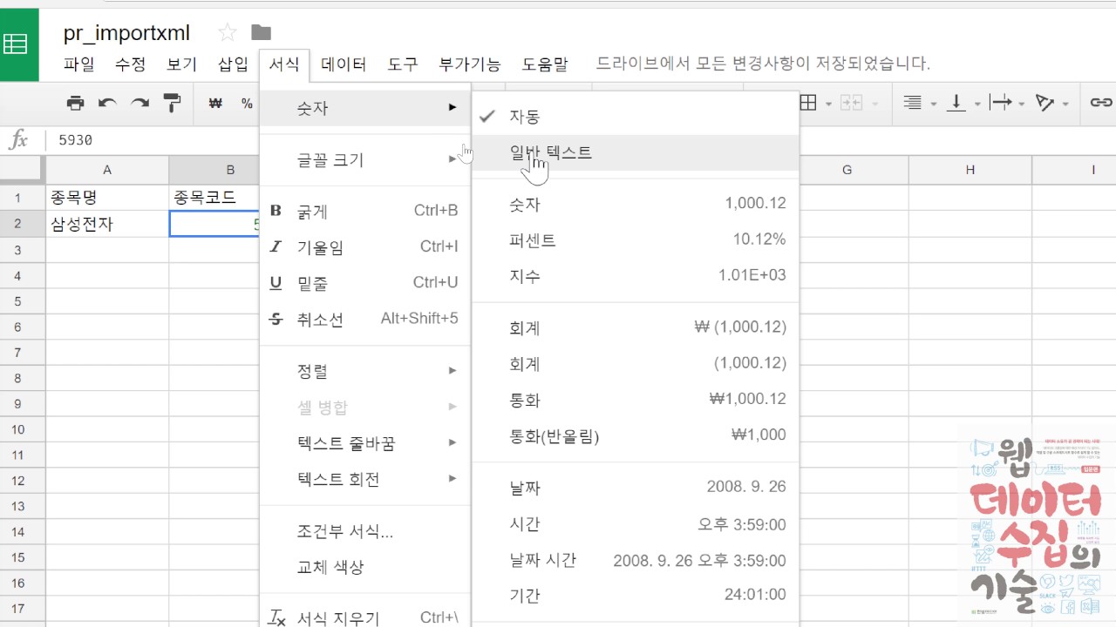Click the borders grid icon

tap(808, 103)
